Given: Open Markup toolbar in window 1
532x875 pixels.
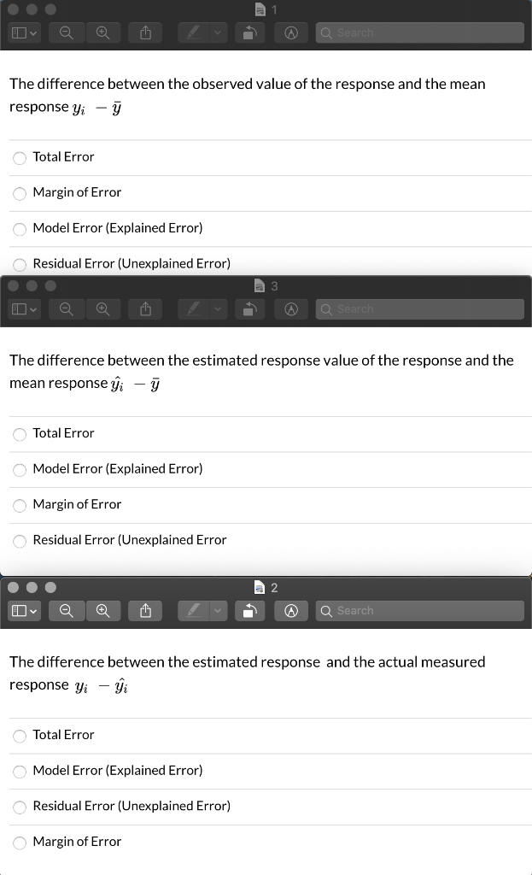Looking at the screenshot, I should tap(291, 33).
